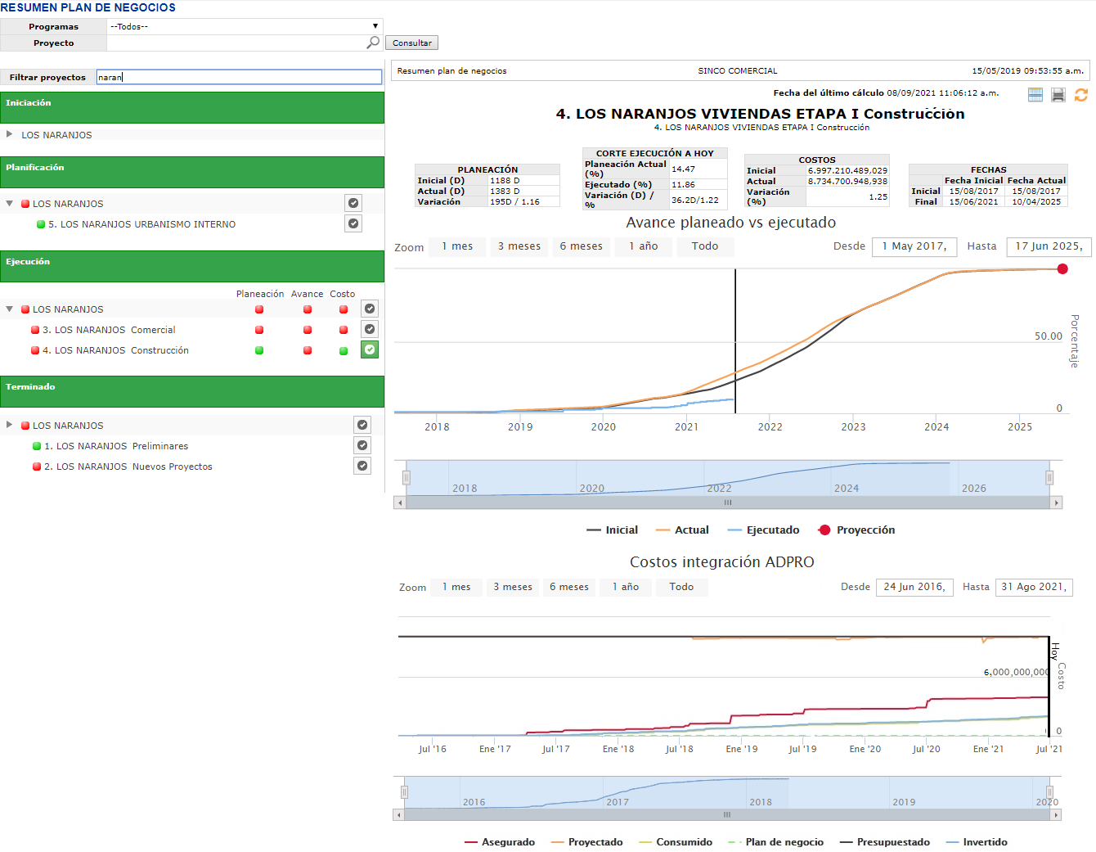Select 6 meses zoom in Costos chart

click(569, 587)
